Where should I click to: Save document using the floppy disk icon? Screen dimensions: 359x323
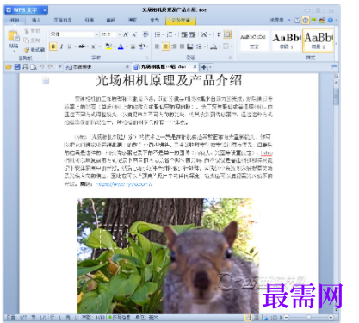click(17, 67)
